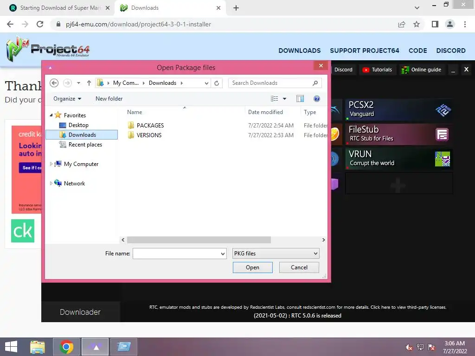Screen dimensions: 475x356
Task: Click the scrollbar's left arrow in file list
Action: pos(123,240)
